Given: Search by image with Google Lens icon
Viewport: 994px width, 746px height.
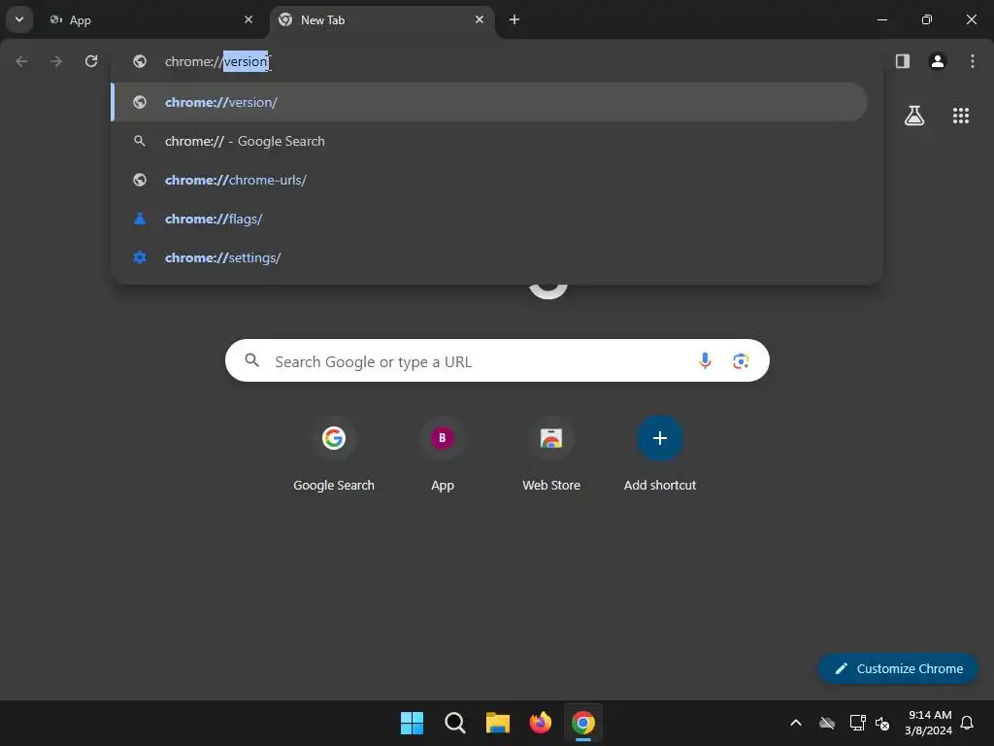Looking at the screenshot, I should pos(741,361).
